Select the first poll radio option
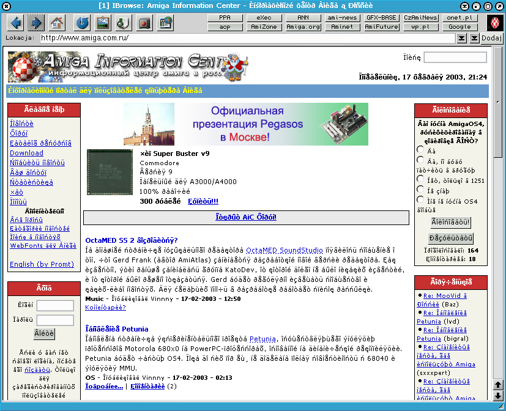The height and width of the screenshot is (411, 506). [420, 150]
